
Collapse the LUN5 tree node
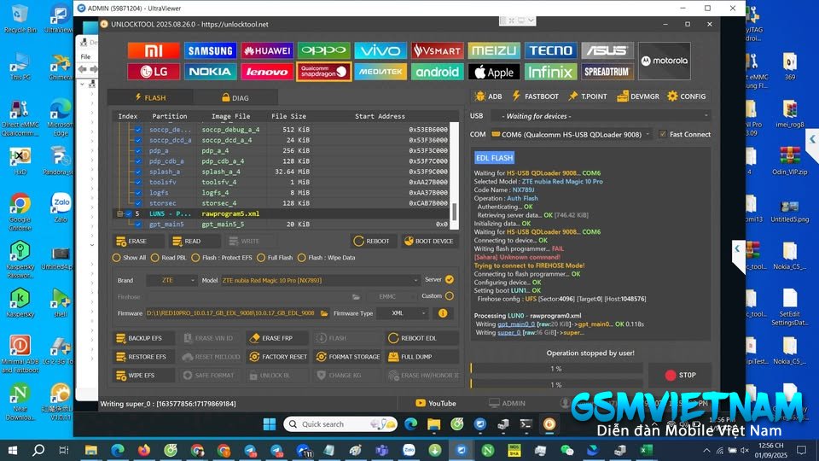tap(120, 213)
